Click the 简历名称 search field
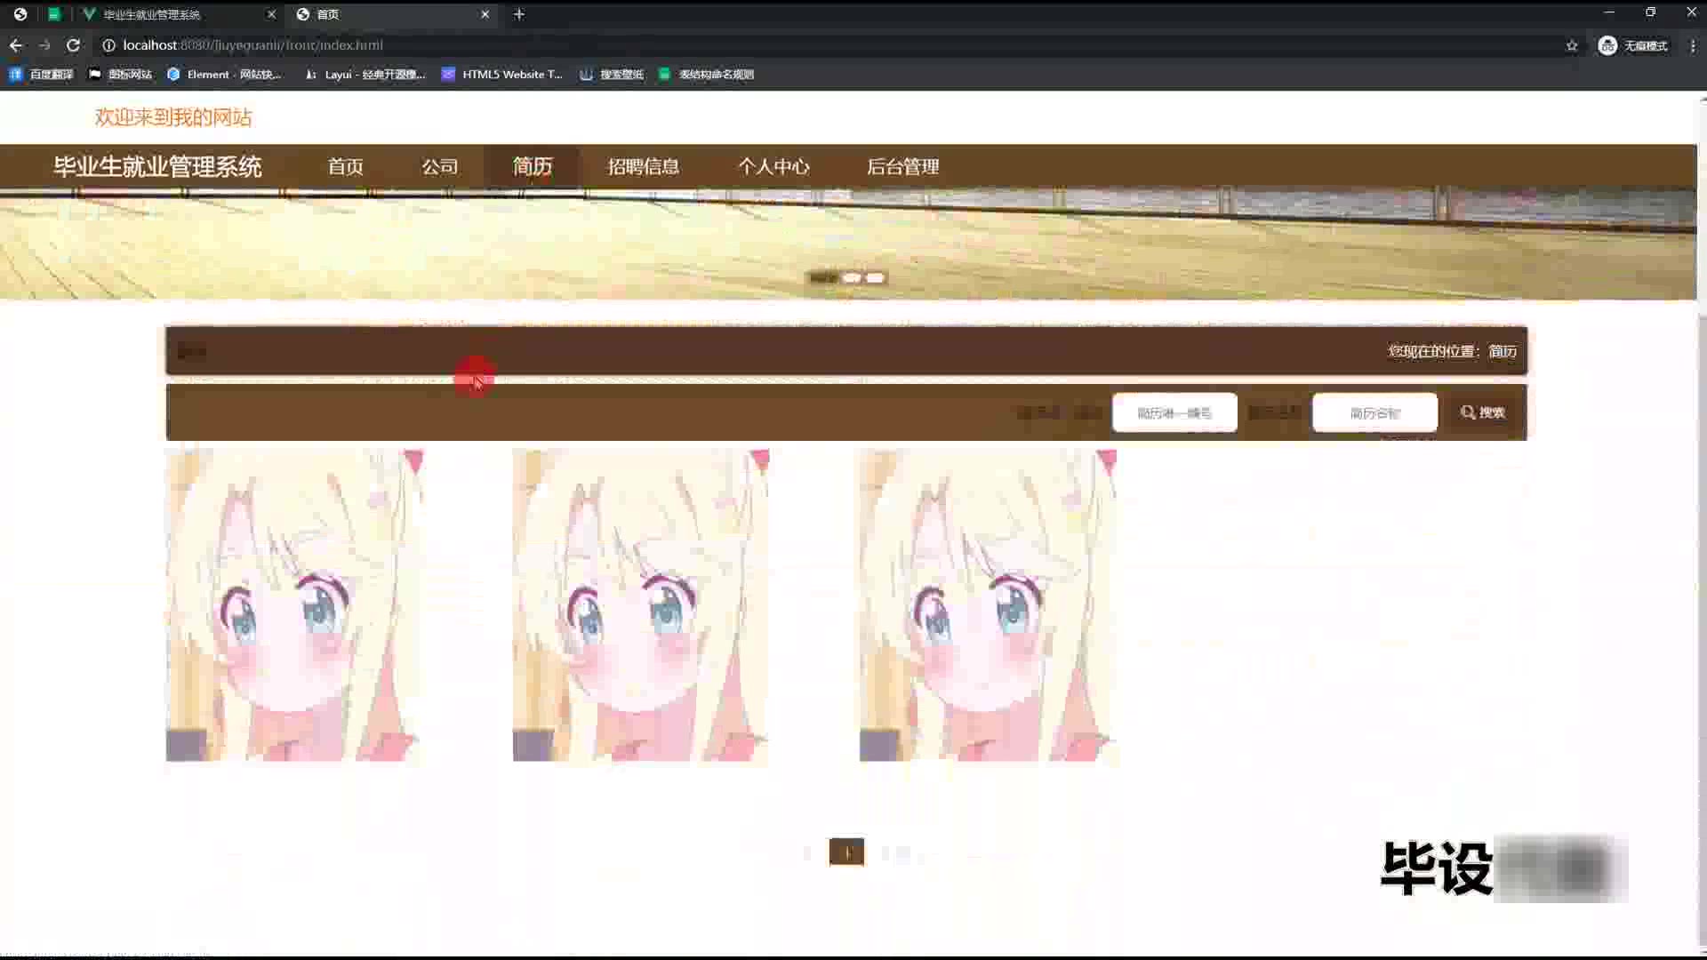The width and height of the screenshot is (1707, 960). [x=1374, y=412]
